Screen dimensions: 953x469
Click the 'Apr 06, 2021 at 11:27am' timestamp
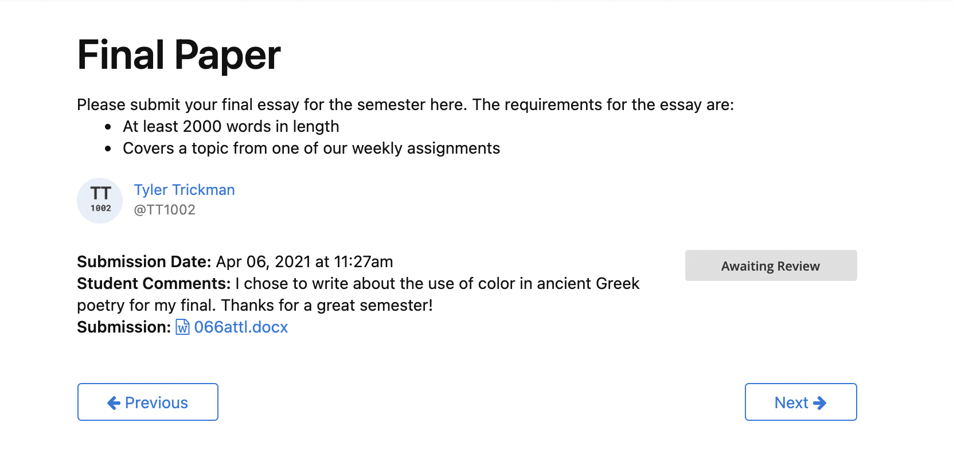[x=304, y=262]
